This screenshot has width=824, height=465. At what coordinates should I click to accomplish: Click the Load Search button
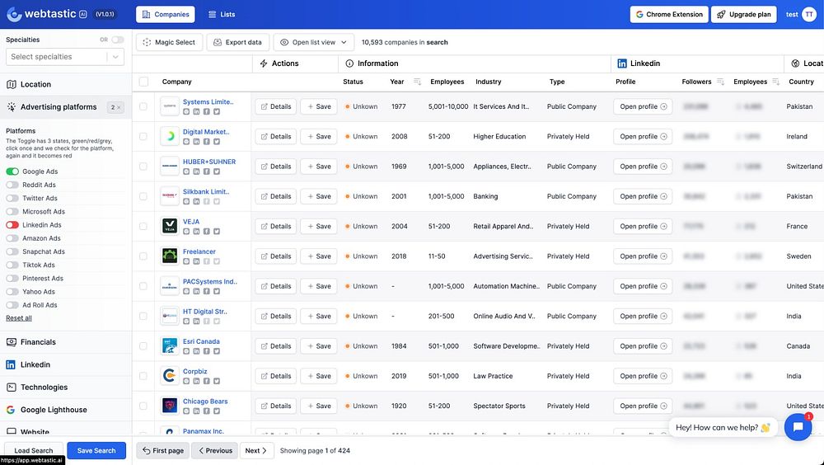click(34, 450)
